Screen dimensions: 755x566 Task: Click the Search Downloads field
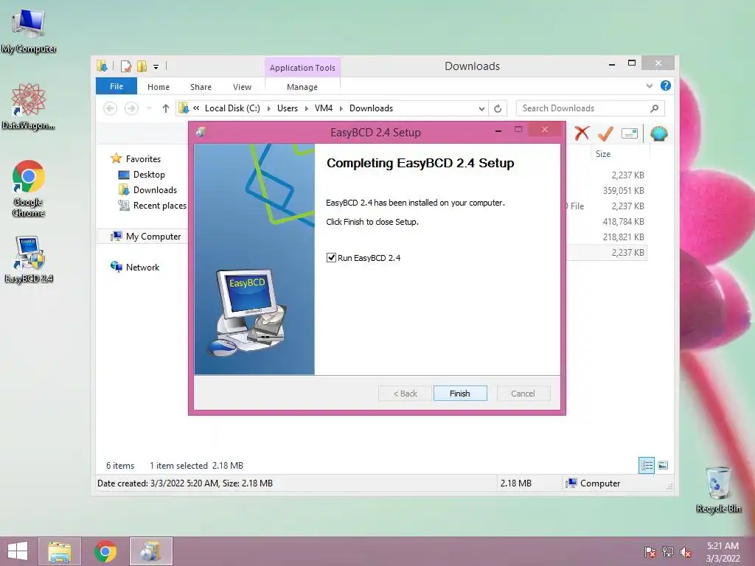click(582, 108)
